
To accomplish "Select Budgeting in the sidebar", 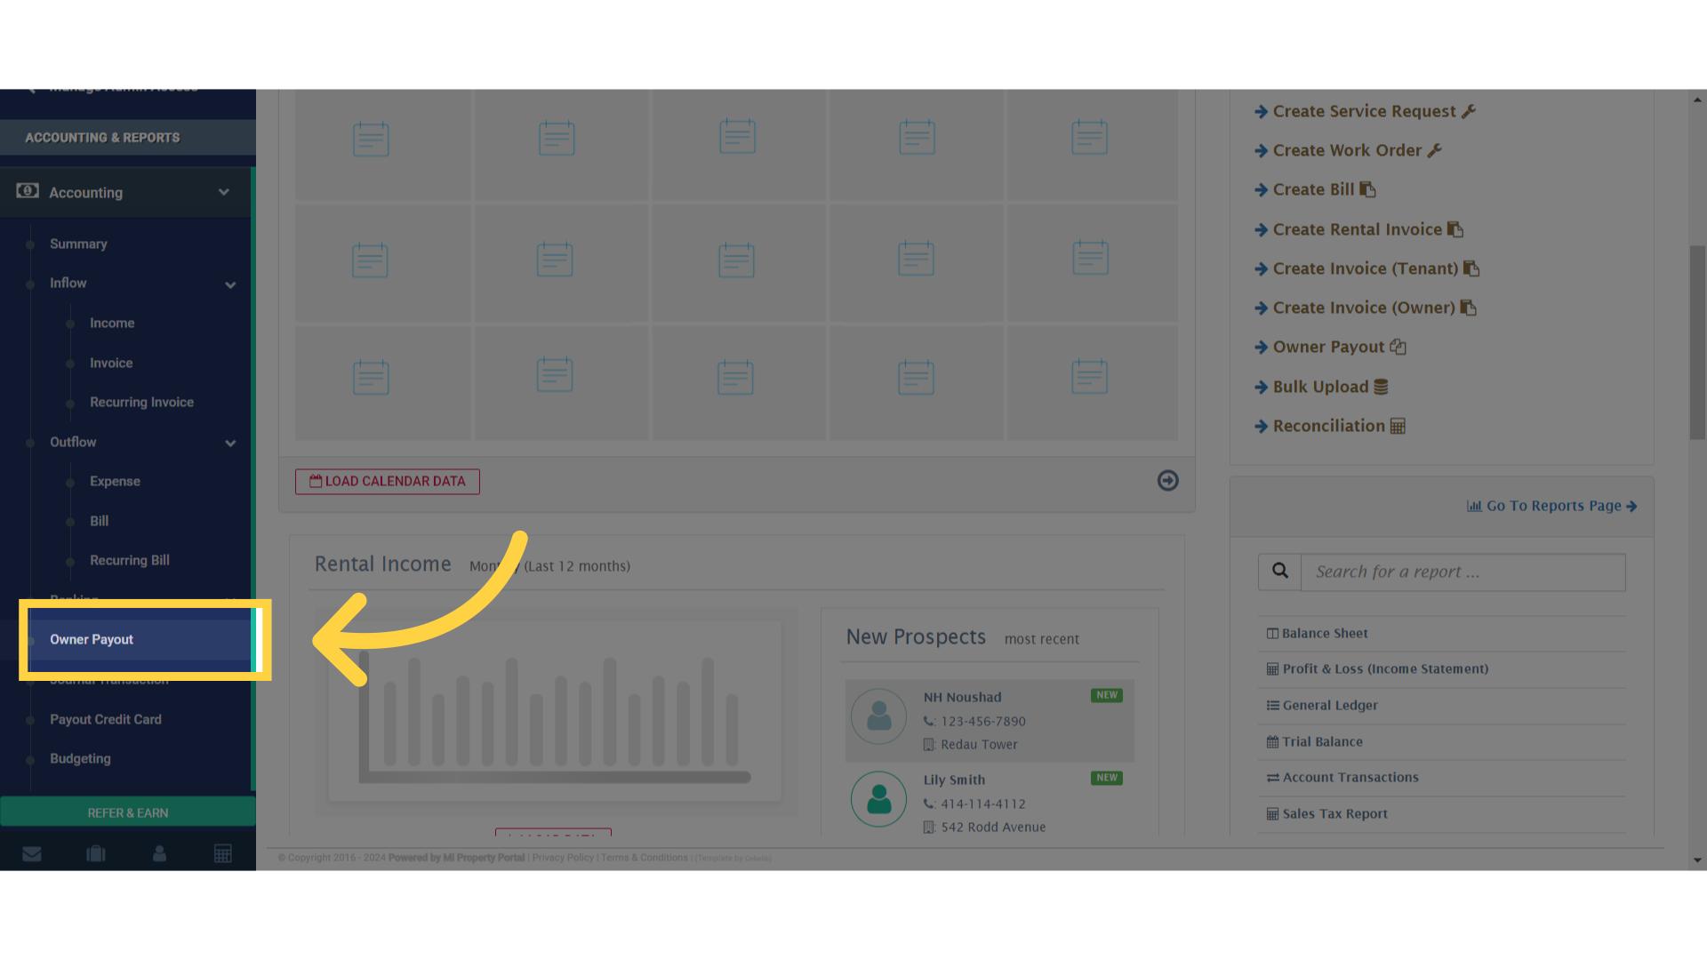I will pyautogui.click(x=80, y=759).
